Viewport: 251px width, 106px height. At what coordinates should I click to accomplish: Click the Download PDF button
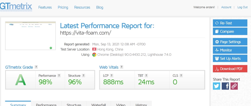[230, 69]
